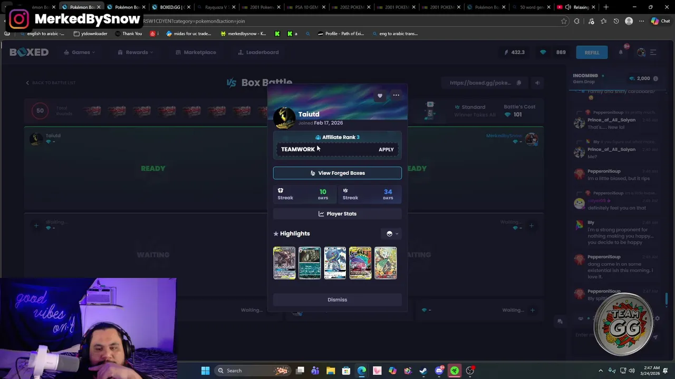Click Taiutd player name in battle row
This screenshot has height=379, width=675.
(x=53, y=136)
